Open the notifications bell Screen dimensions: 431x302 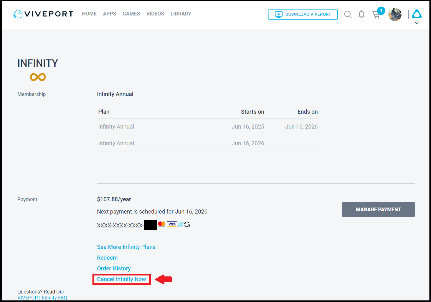pos(362,15)
